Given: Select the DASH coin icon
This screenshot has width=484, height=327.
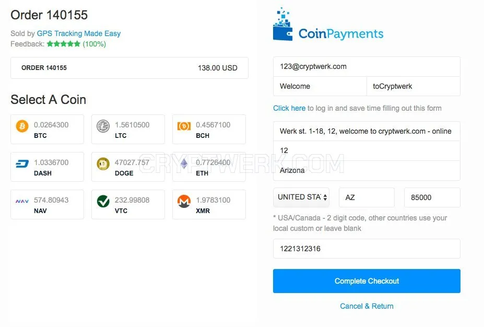Looking at the screenshot, I should pyautogui.click(x=22, y=163).
